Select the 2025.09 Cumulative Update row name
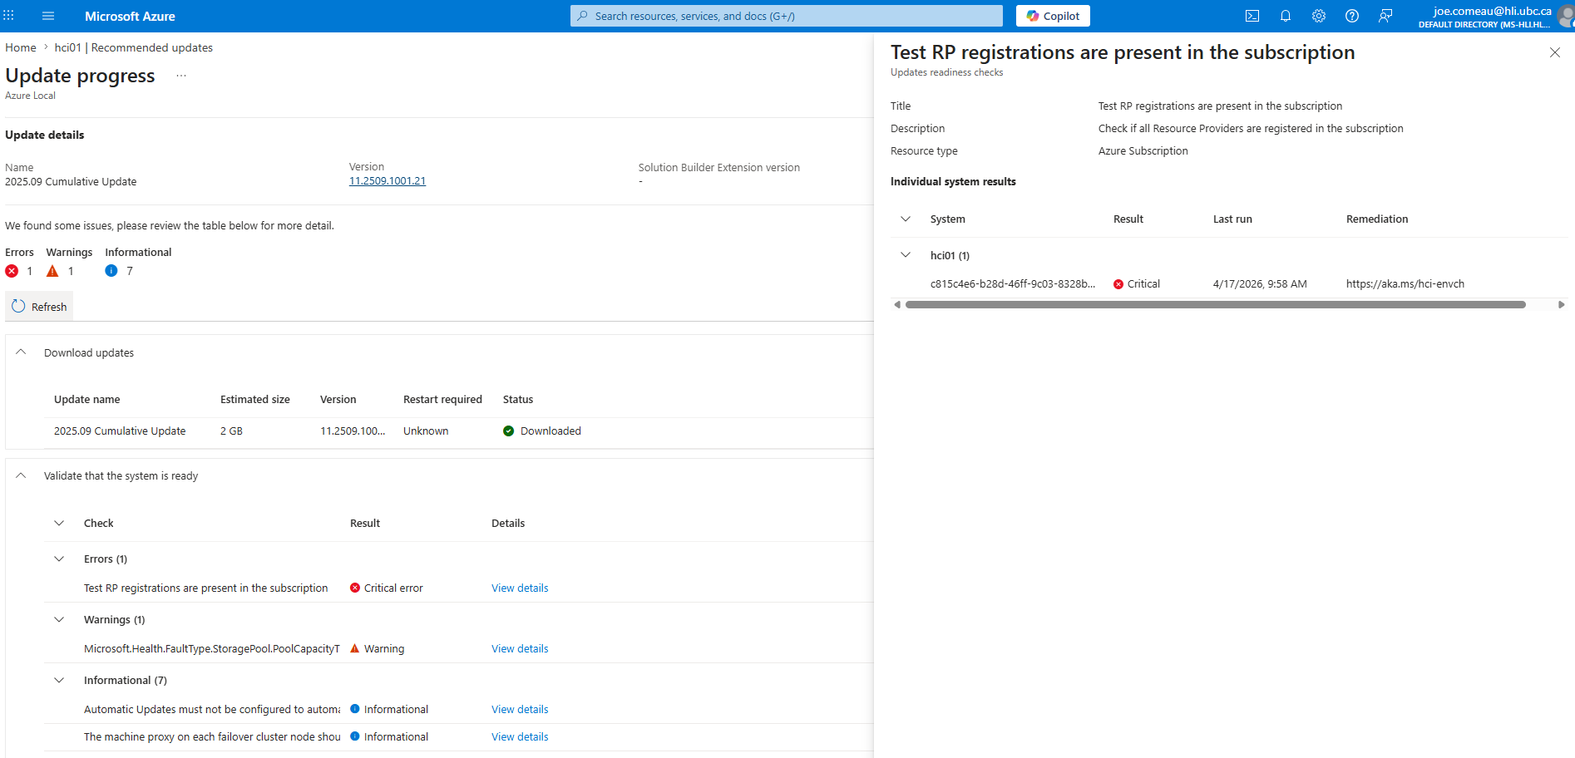 [x=120, y=431]
